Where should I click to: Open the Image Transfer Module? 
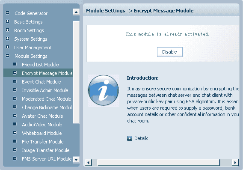pos(45,150)
